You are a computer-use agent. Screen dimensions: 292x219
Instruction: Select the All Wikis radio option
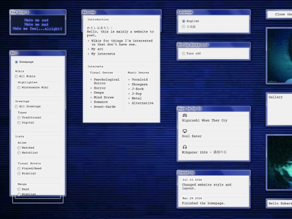(x=16, y=76)
